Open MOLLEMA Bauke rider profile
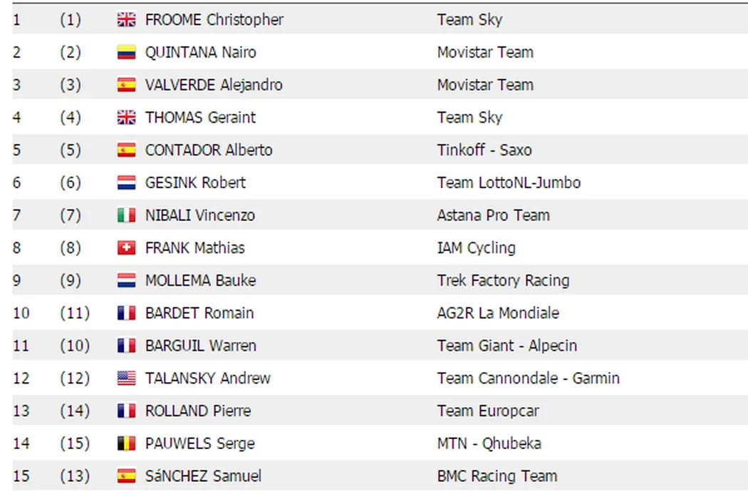748x499 pixels. click(199, 281)
